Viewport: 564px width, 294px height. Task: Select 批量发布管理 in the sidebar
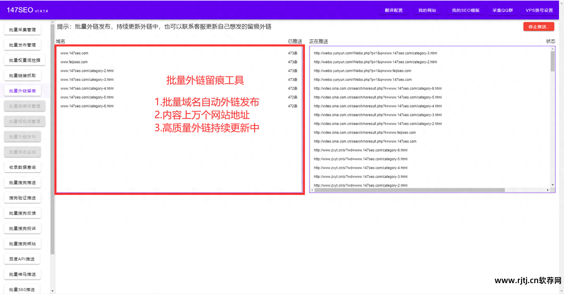pyautogui.click(x=22, y=45)
